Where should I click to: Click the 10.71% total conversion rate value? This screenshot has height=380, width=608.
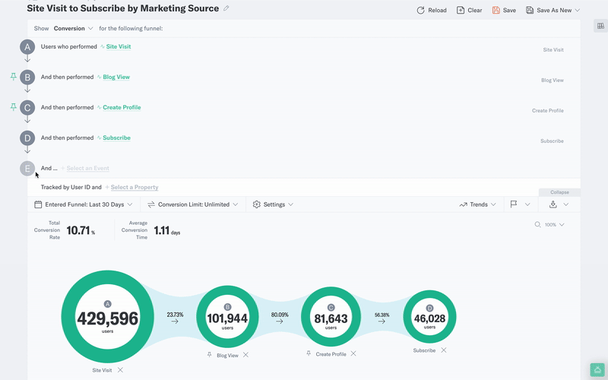pos(81,230)
